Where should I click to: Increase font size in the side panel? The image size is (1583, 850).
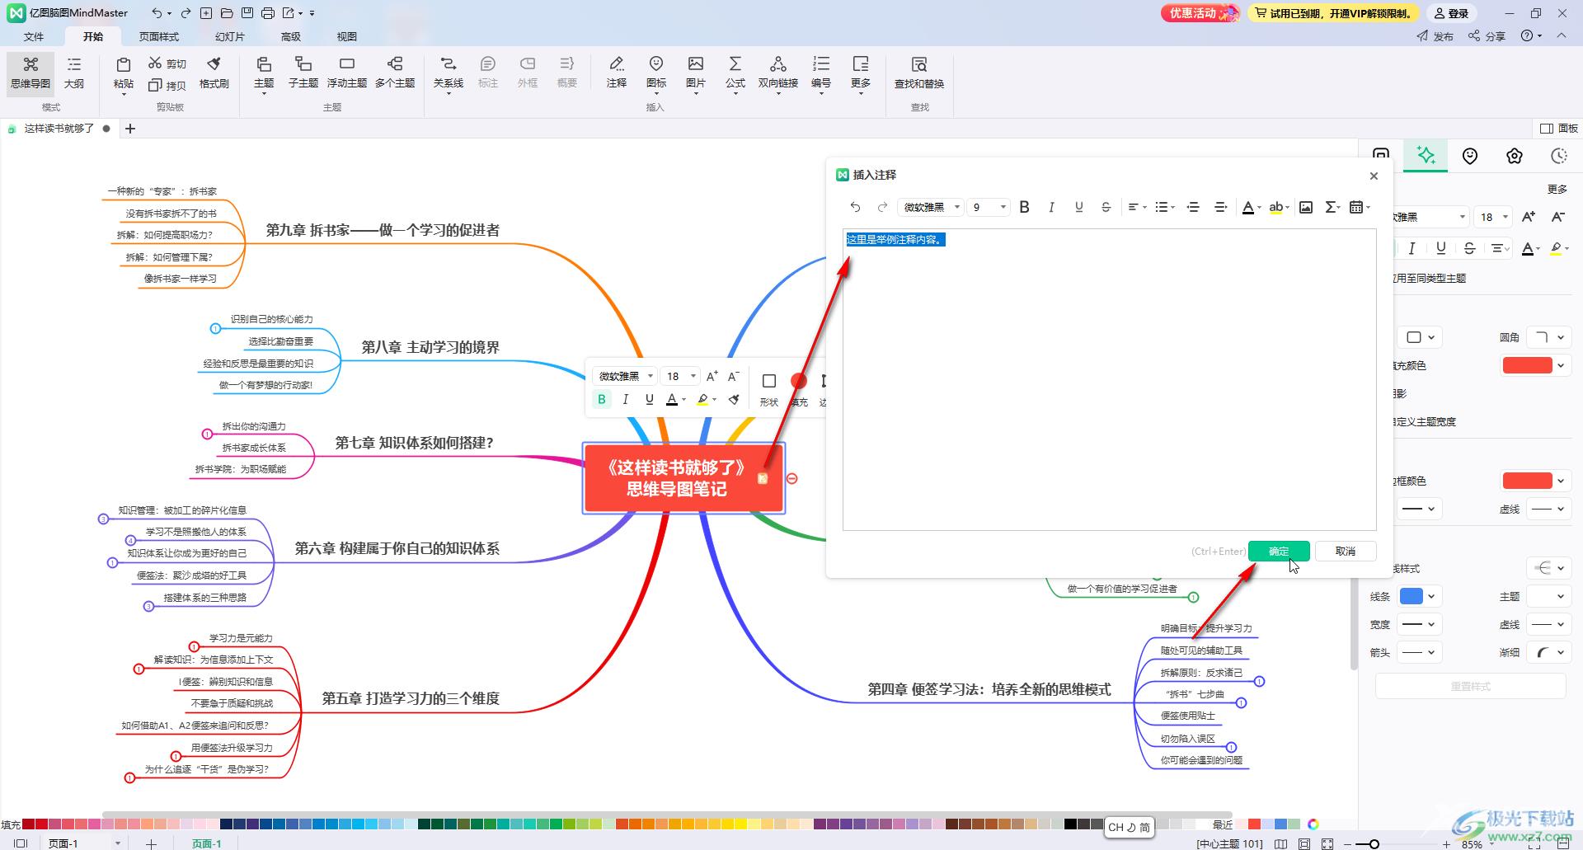tap(1529, 217)
